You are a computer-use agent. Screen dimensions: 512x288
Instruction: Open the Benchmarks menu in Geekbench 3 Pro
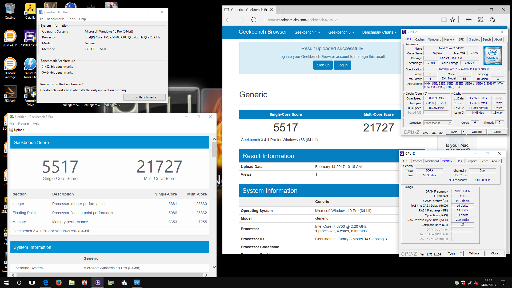pyautogui.click(x=55, y=19)
